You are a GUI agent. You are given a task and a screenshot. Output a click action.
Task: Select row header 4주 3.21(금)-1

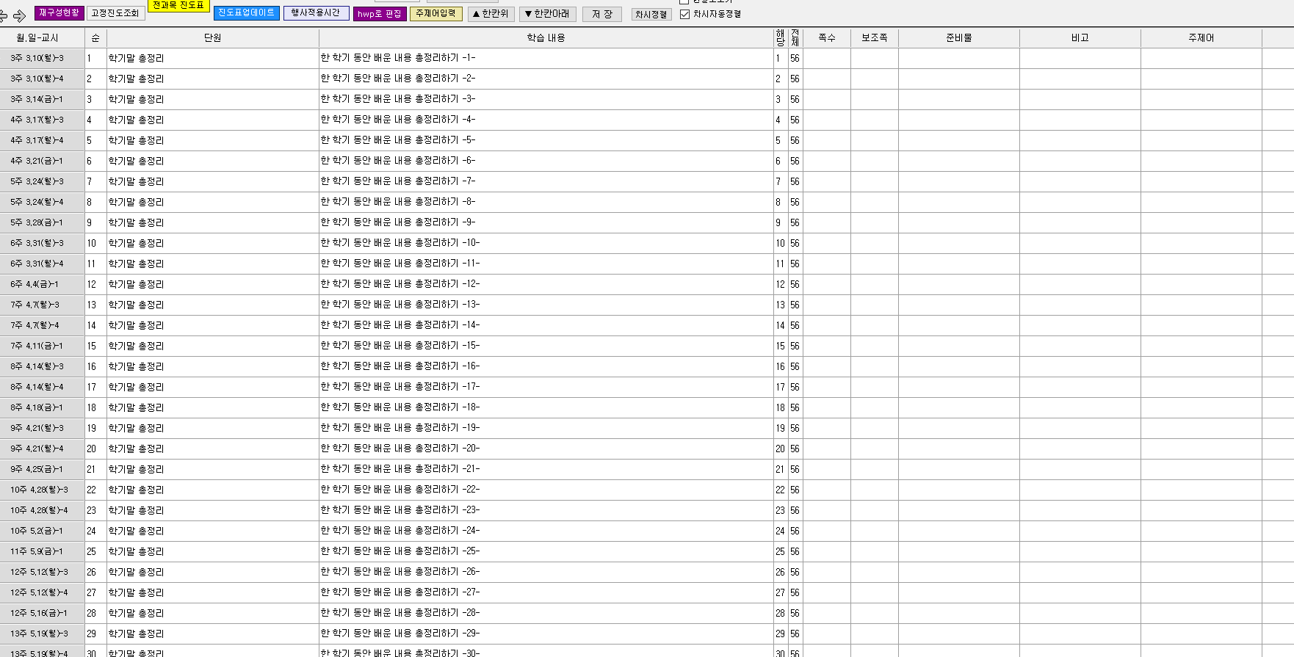pos(42,161)
